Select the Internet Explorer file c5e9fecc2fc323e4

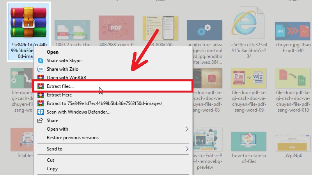249,23
